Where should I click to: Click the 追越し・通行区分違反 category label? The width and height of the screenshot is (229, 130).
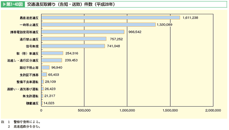click(23, 60)
